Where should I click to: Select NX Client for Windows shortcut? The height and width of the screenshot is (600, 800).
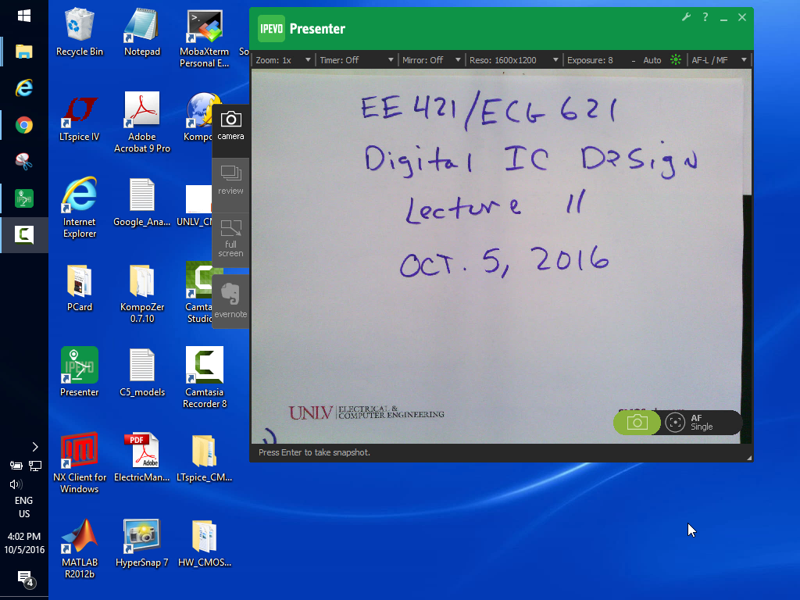pos(80,463)
